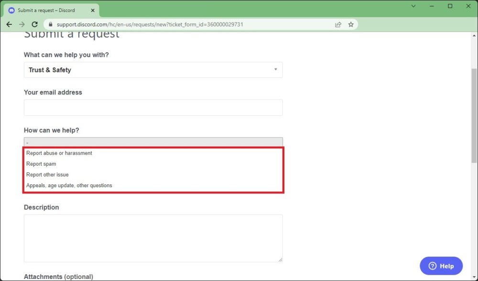Click the URL in the address bar
478x281 pixels.
150,24
